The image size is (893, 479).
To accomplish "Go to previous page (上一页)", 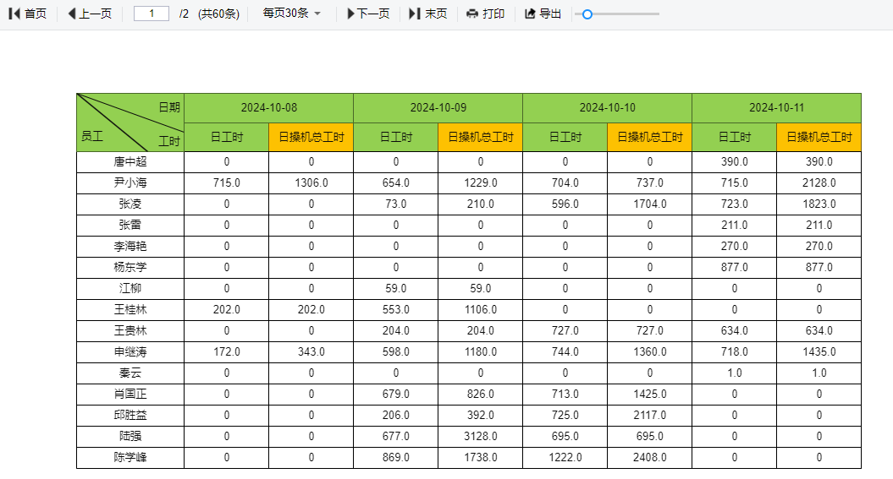I will [90, 14].
